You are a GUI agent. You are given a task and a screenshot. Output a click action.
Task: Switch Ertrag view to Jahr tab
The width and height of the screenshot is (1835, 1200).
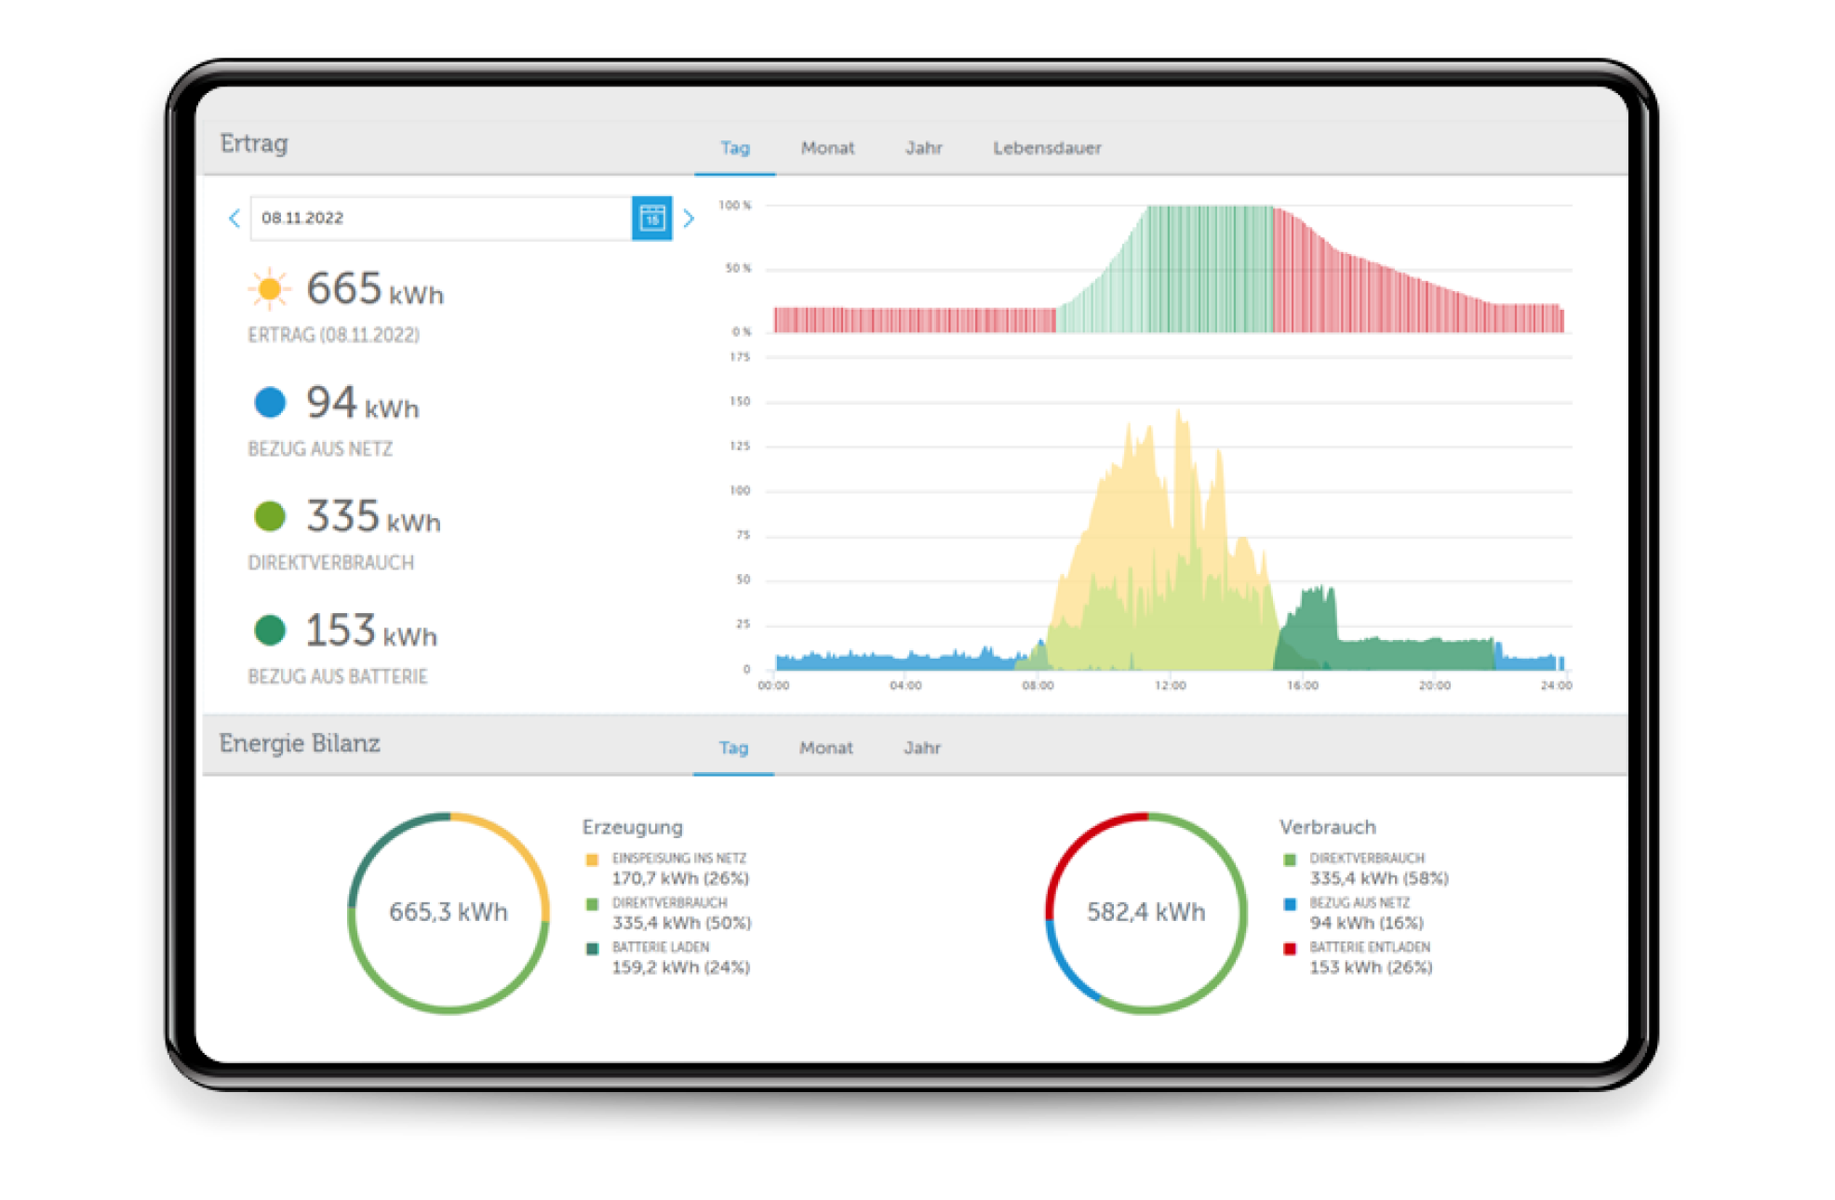point(924,148)
